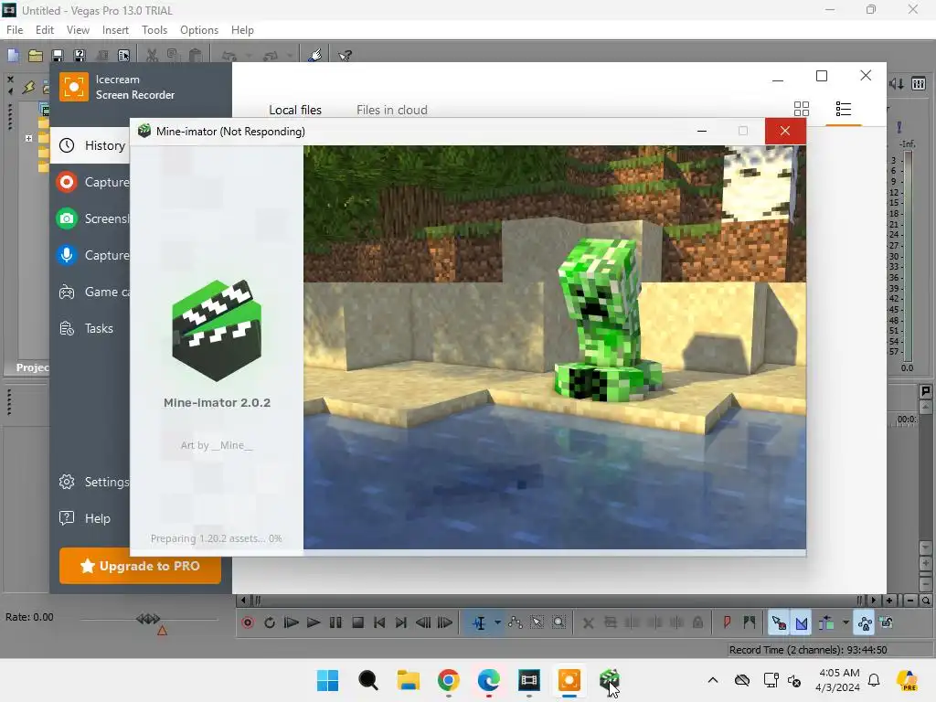Image resolution: width=936 pixels, height=702 pixels.
Task: Toggle Ignore Event Grouping
Action: click(887, 622)
